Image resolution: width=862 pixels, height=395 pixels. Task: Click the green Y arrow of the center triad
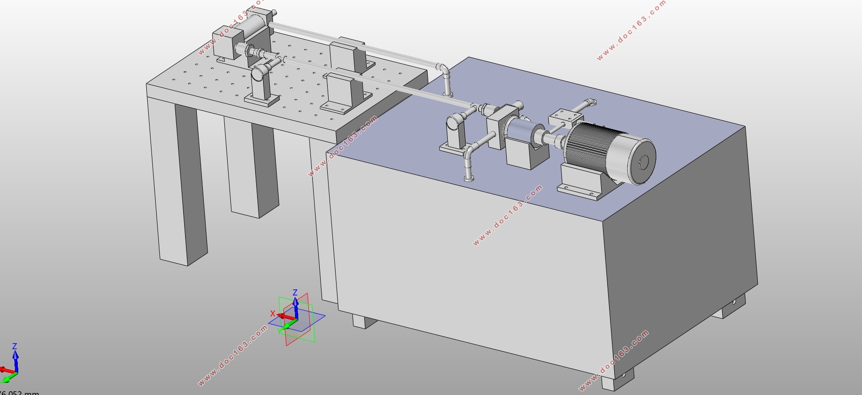coord(290,323)
